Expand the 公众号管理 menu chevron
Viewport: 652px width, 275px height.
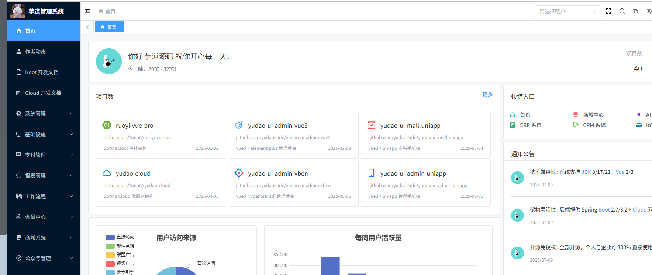tap(71, 258)
